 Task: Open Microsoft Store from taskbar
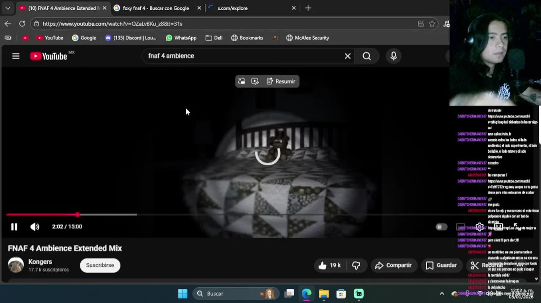[x=341, y=294]
